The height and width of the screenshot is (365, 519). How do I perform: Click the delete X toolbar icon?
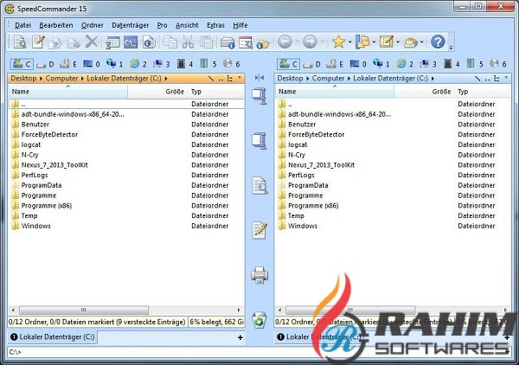[x=92, y=42]
